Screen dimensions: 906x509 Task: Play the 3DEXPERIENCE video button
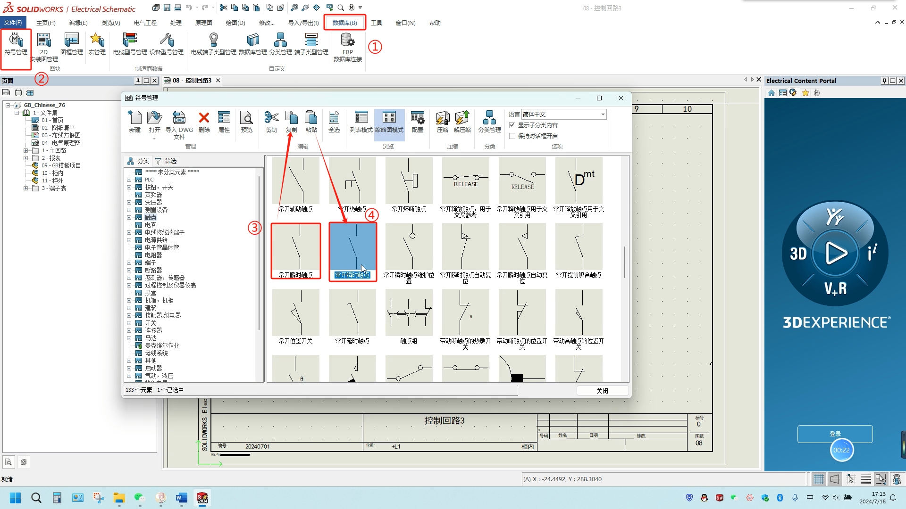(835, 253)
